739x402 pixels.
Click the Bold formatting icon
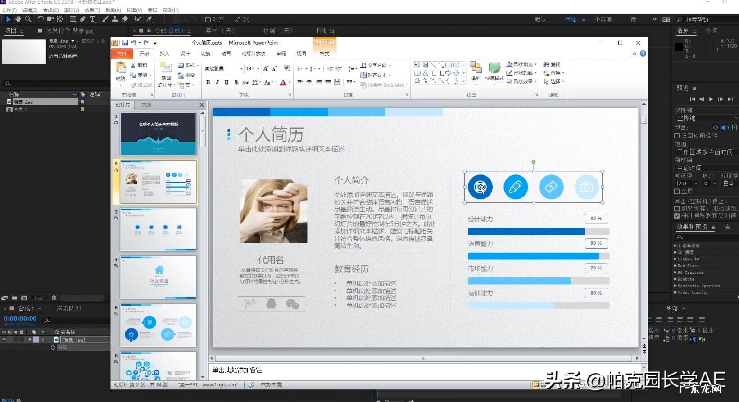(x=208, y=82)
